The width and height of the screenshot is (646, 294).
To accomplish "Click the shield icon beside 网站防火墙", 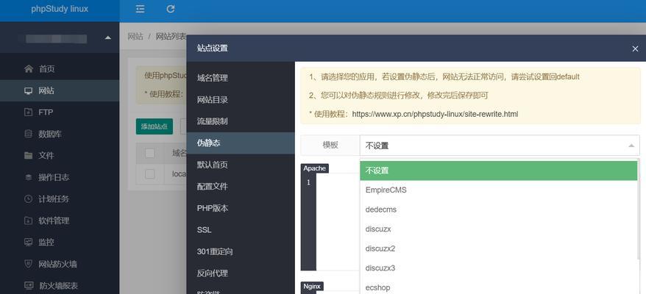I will [x=29, y=264].
